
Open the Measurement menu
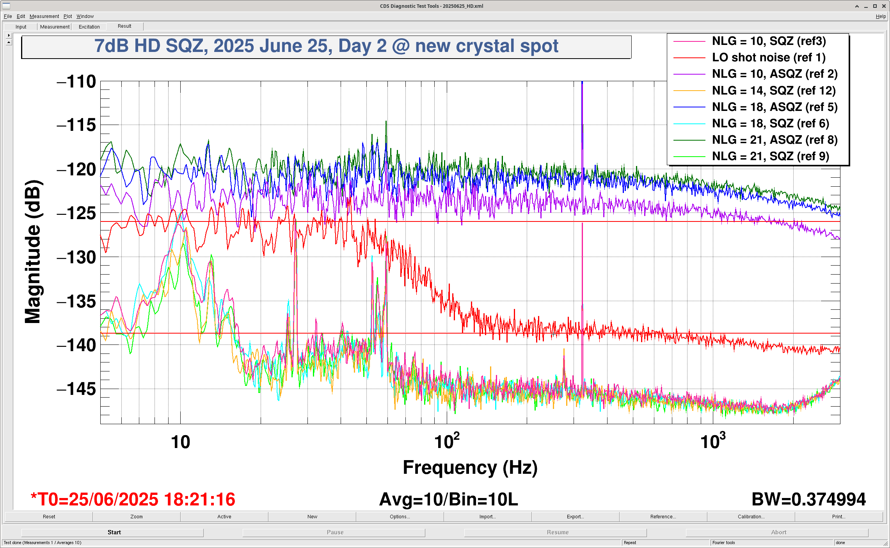44,16
